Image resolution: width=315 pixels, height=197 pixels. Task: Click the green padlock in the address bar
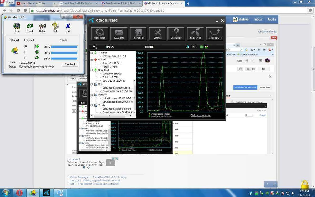(32, 11)
